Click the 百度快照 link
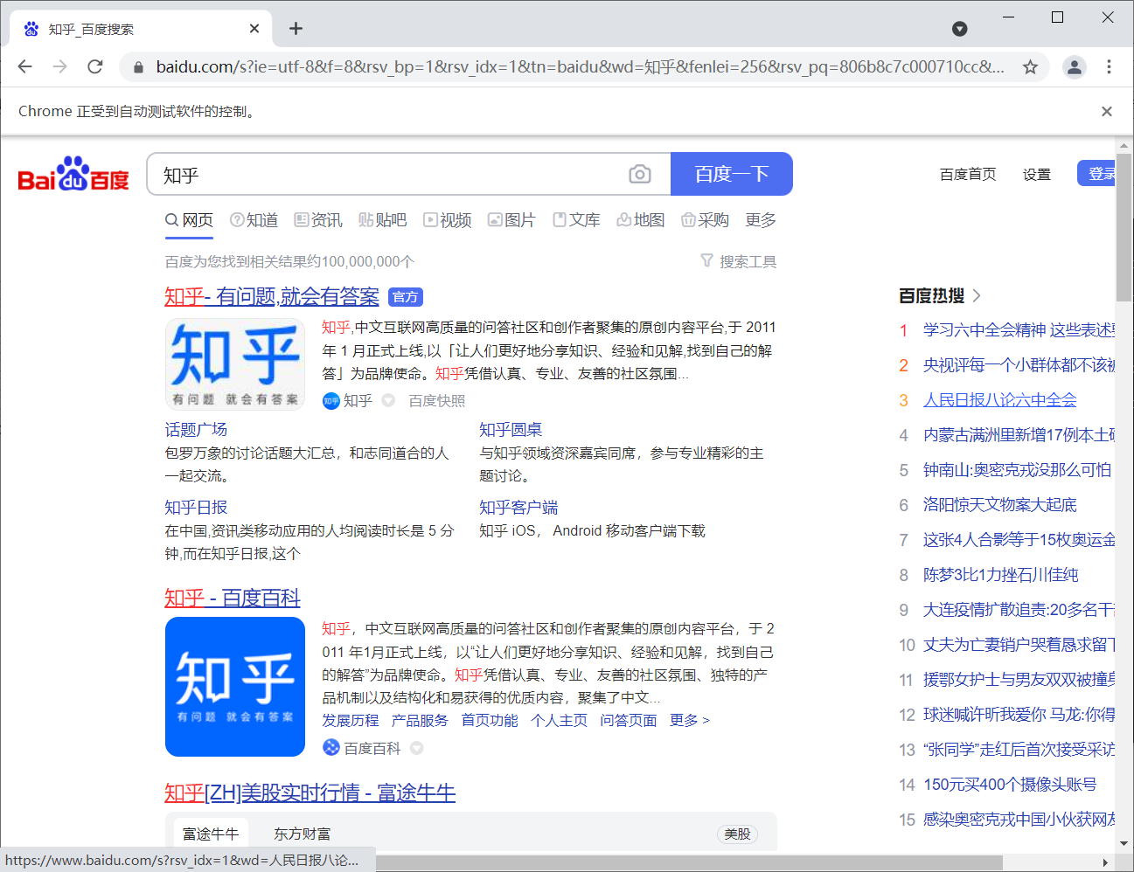The image size is (1134, 872). coord(437,401)
